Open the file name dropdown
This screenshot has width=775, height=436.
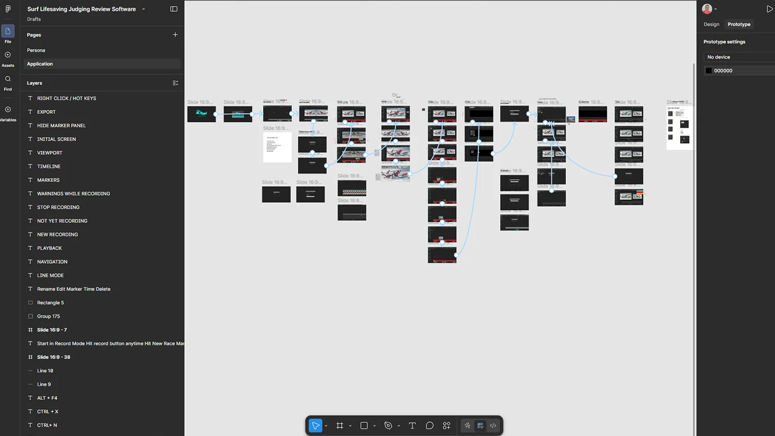(x=143, y=9)
